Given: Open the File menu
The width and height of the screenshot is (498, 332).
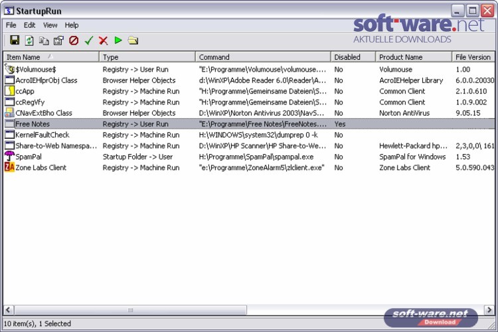Looking at the screenshot, I should pyautogui.click(x=11, y=25).
